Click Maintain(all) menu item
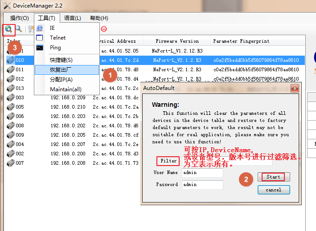316x231 pixels. click(66, 89)
